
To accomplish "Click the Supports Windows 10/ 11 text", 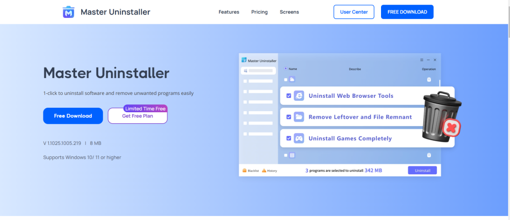I will 82,157.
